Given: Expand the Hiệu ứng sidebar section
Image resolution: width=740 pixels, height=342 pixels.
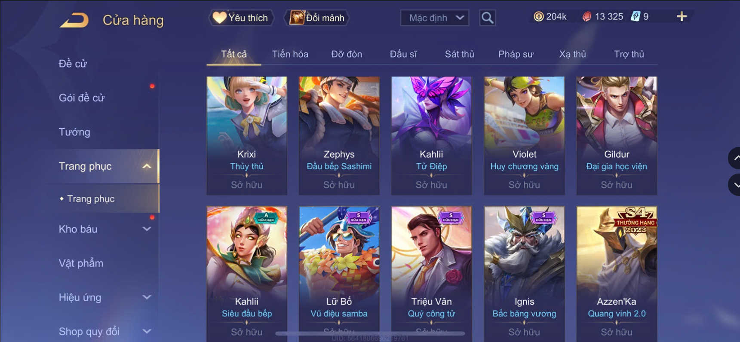Looking at the screenshot, I should click(147, 297).
